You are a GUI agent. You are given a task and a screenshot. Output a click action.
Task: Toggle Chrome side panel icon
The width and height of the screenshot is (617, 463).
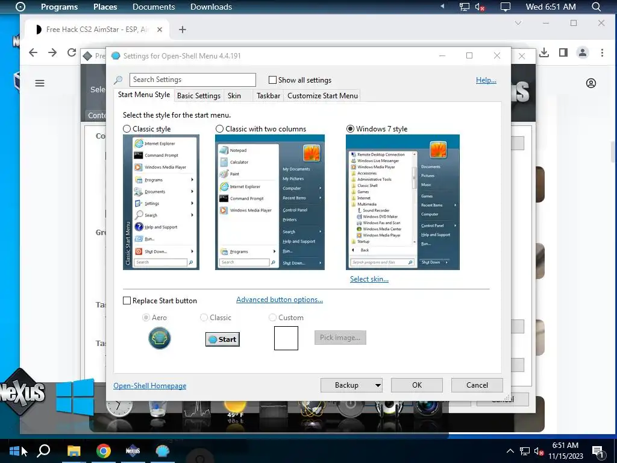563,52
